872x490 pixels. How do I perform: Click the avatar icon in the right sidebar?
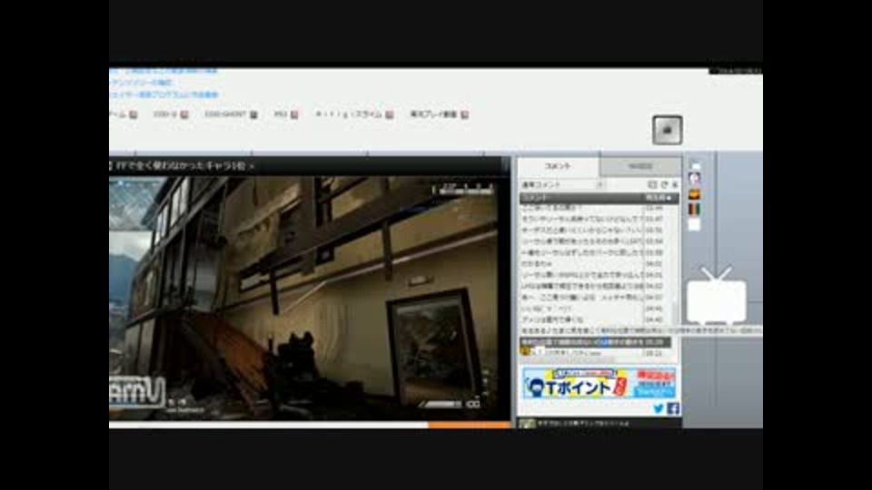click(x=694, y=179)
